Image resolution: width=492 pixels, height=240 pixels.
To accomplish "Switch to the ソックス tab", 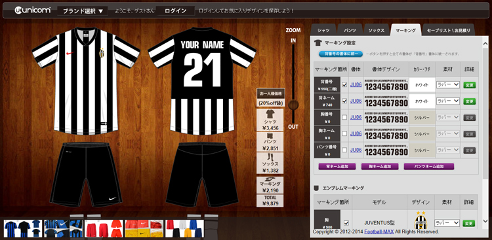I will pos(377,30).
